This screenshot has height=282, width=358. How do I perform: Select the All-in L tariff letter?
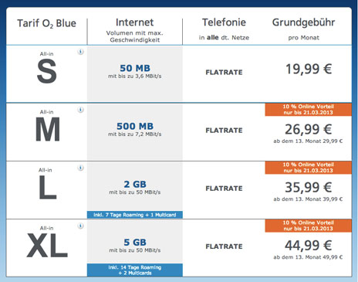pyautogui.click(x=48, y=187)
